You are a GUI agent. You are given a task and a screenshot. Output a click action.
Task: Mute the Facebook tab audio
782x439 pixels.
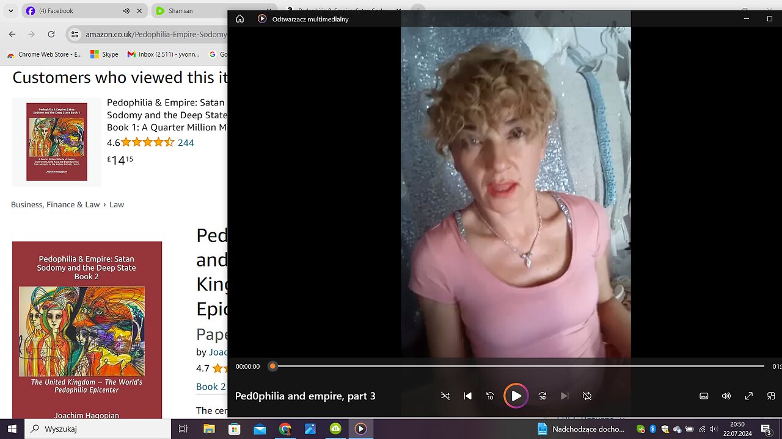pos(126,11)
